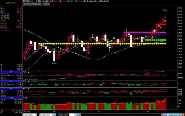
Task: Toggle the 融資 panel purple square marker
Action: (28, 89)
